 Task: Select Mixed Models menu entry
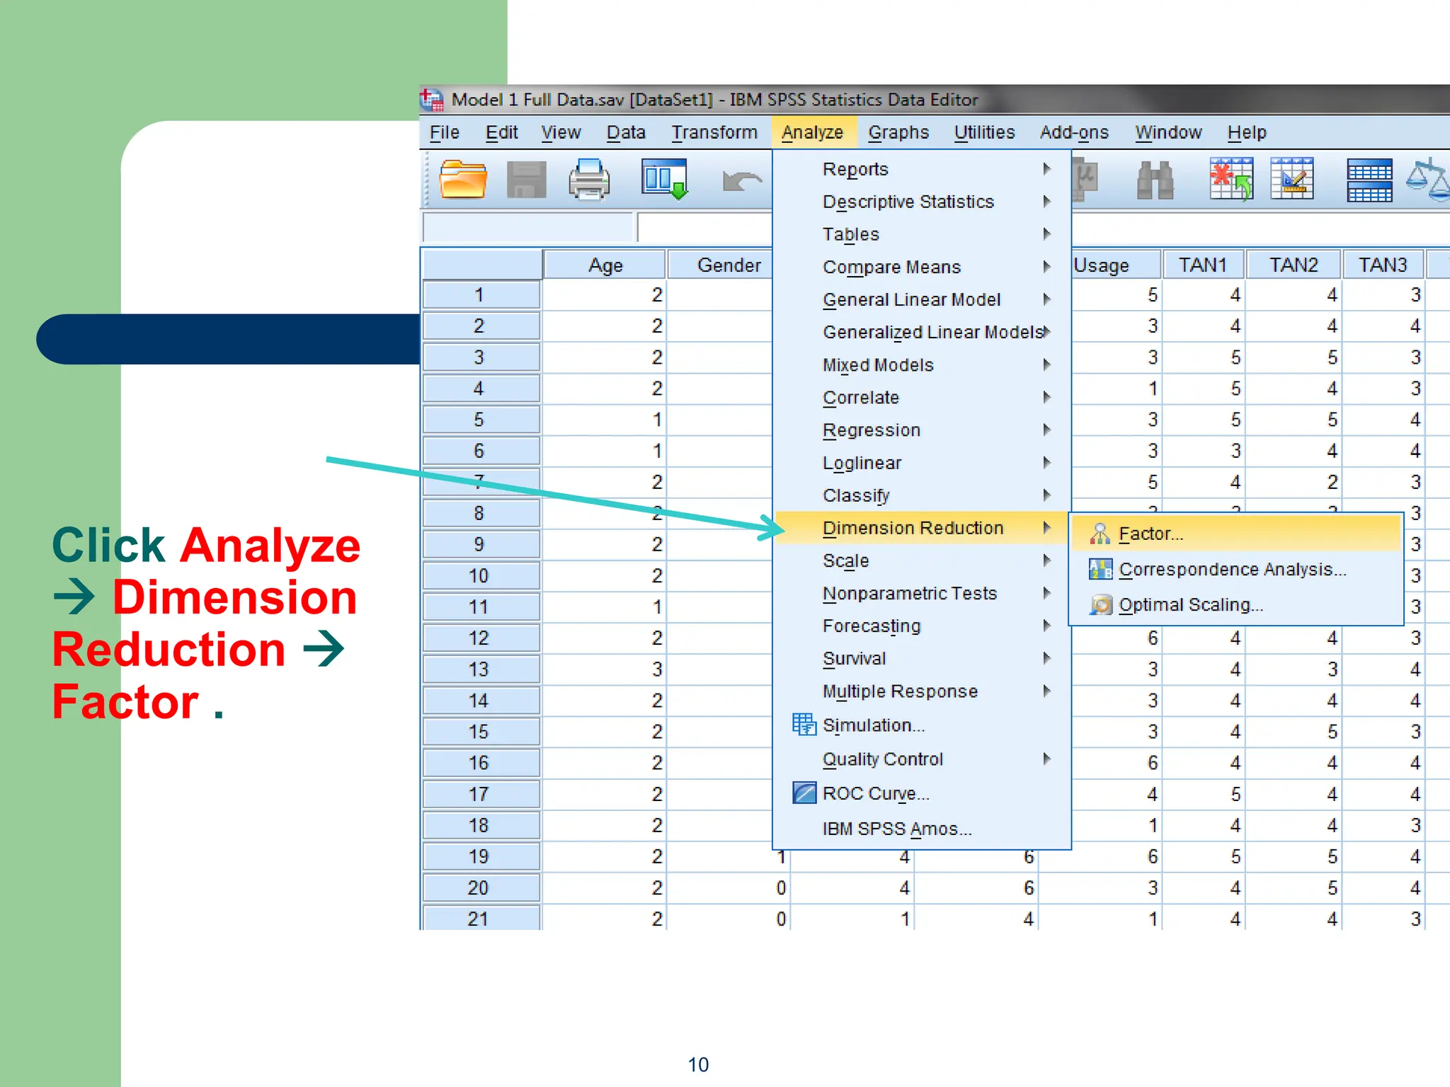pyautogui.click(x=922, y=364)
